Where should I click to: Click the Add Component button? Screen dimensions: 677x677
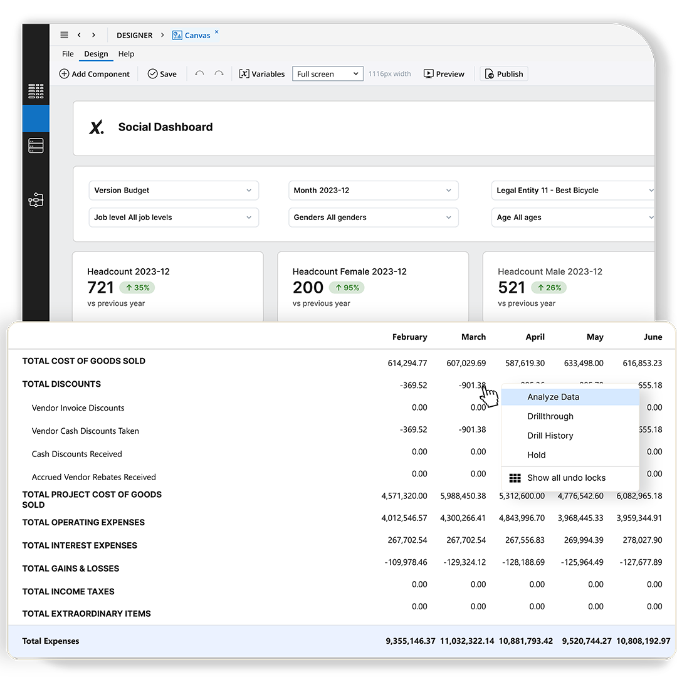point(94,73)
